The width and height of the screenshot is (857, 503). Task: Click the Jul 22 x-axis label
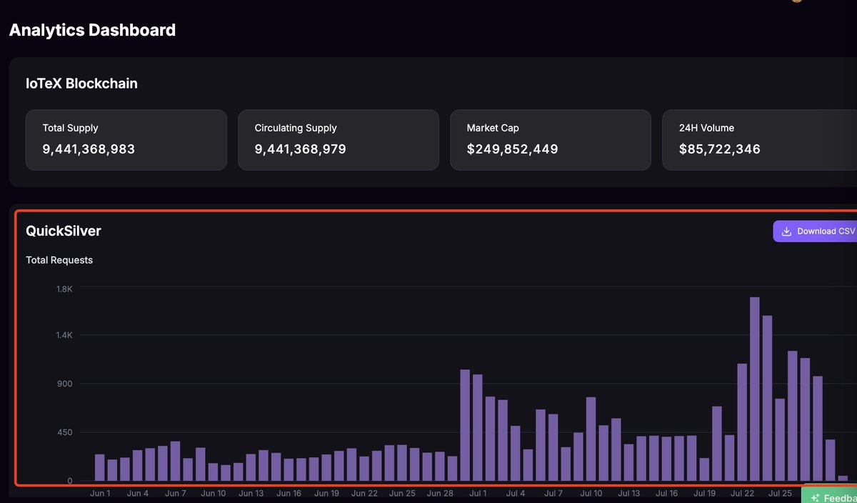(x=742, y=493)
